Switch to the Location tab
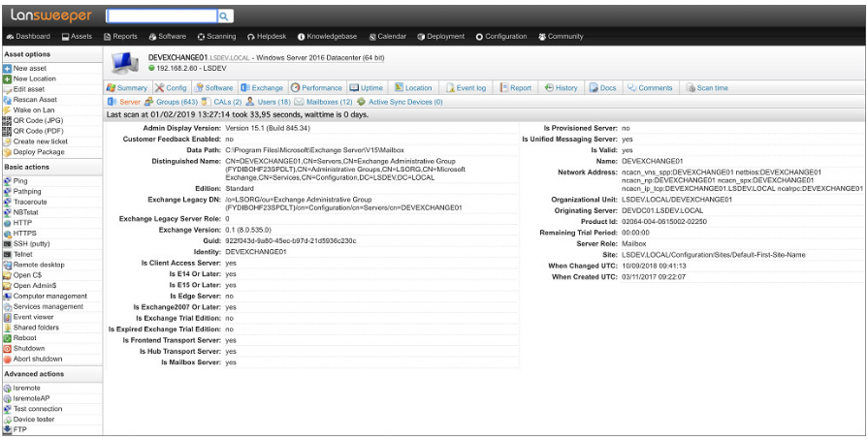This screenshot has width=868, height=440. point(412,88)
